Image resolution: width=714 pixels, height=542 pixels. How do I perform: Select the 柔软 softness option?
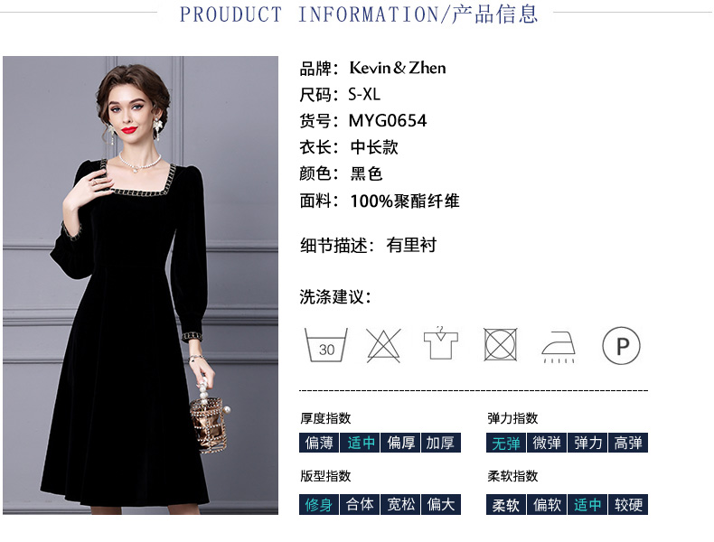[x=506, y=504]
